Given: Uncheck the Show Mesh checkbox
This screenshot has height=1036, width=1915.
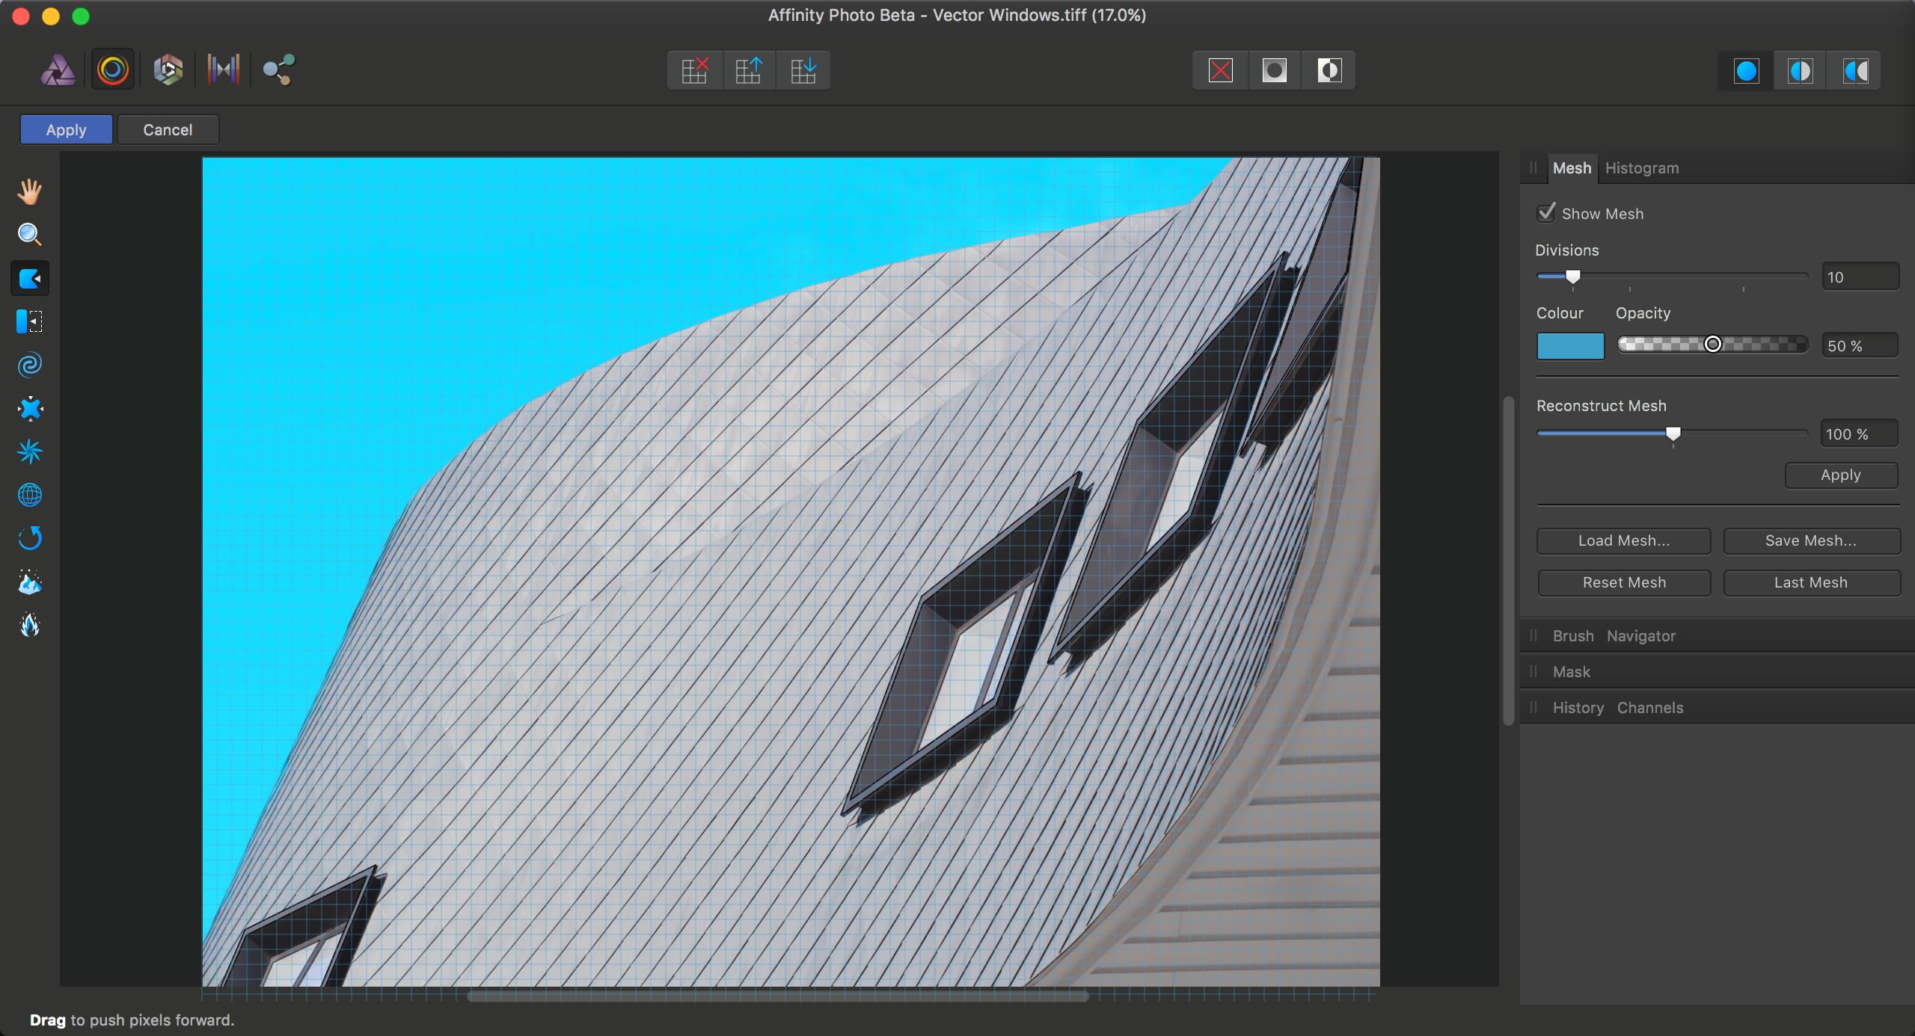Looking at the screenshot, I should pos(1546,213).
